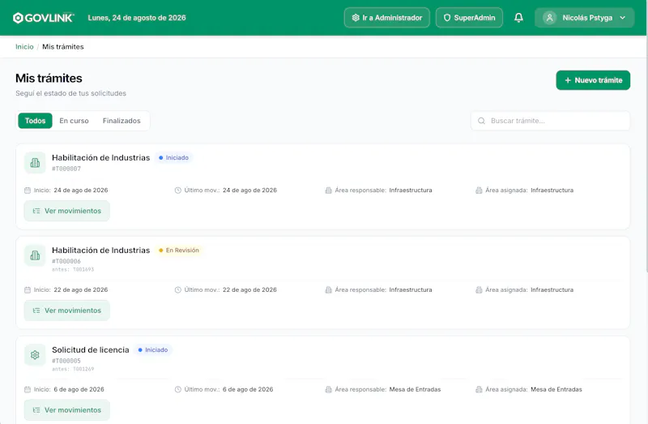This screenshot has height=424, width=648.
Task: Click gear icon of Solicitud de licencia
Action: click(35, 355)
